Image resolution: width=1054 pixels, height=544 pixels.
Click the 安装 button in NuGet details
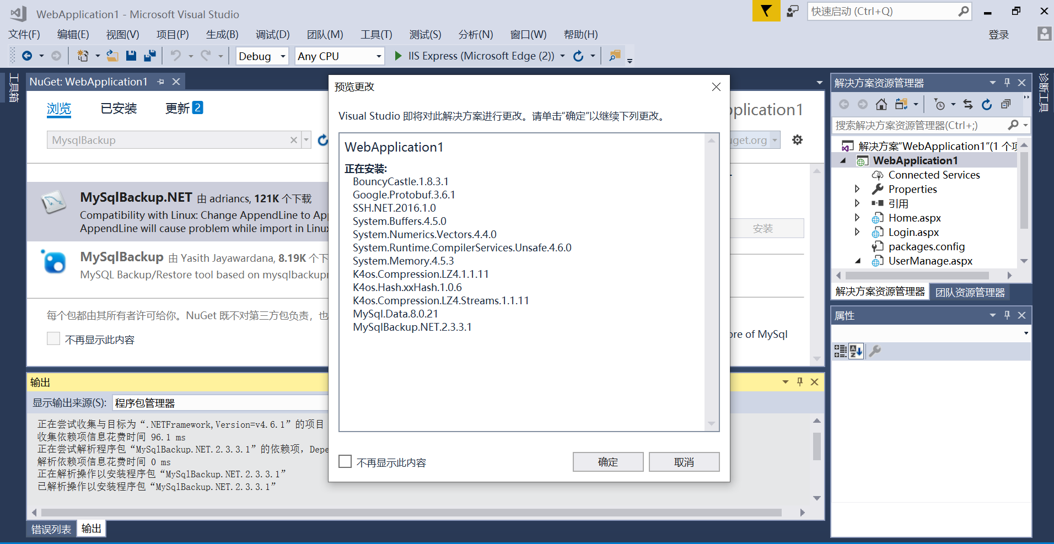pos(763,228)
